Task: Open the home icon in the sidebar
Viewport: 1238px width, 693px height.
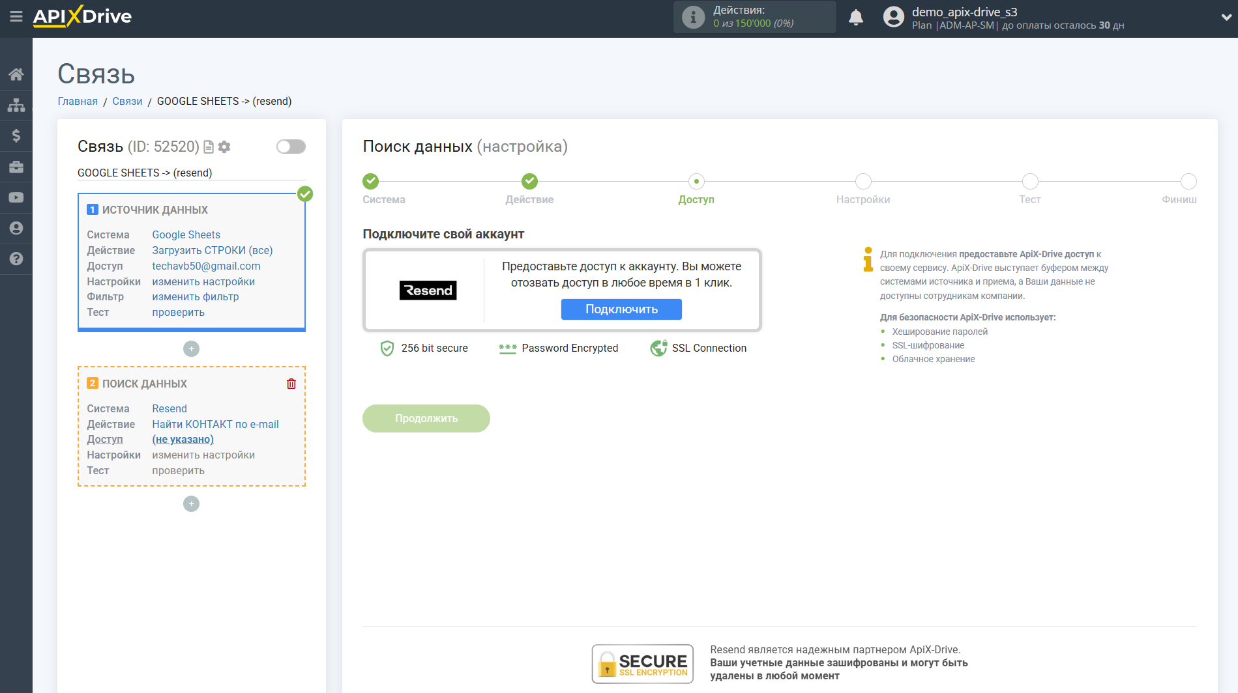Action: coord(16,74)
